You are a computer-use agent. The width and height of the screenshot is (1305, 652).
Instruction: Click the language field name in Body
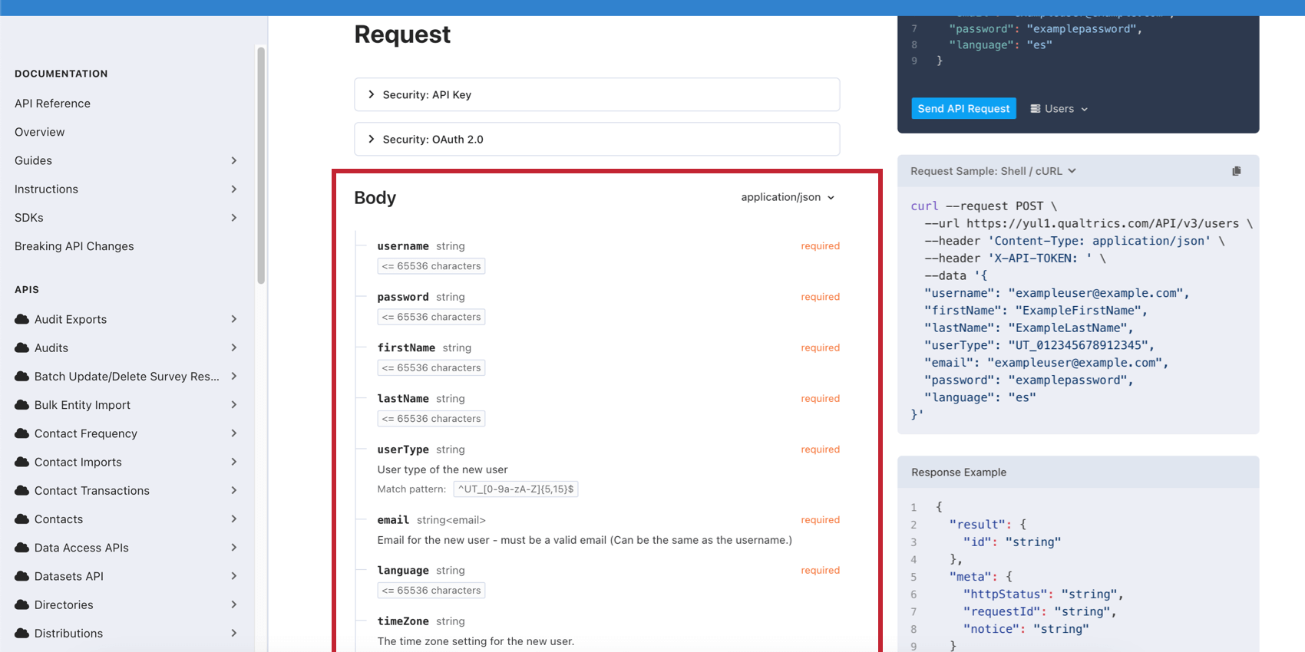coord(403,571)
